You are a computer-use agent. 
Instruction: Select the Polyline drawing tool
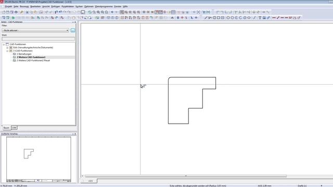pyautogui.click(x=210, y=18)
